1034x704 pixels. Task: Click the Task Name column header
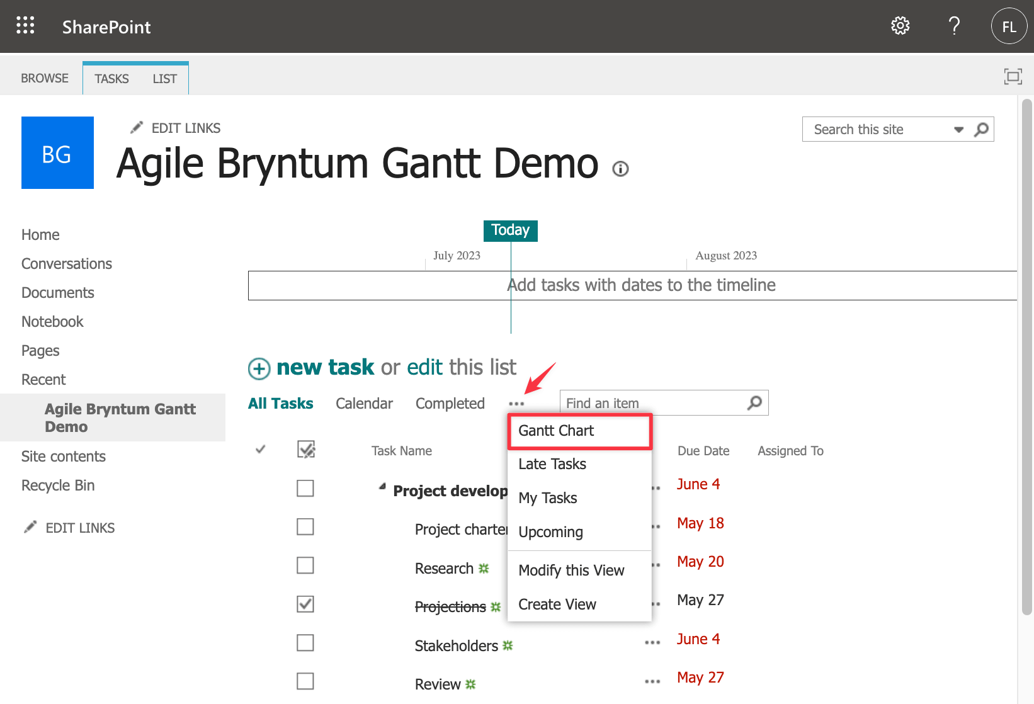pyautogui.click(x=402, y=451)
